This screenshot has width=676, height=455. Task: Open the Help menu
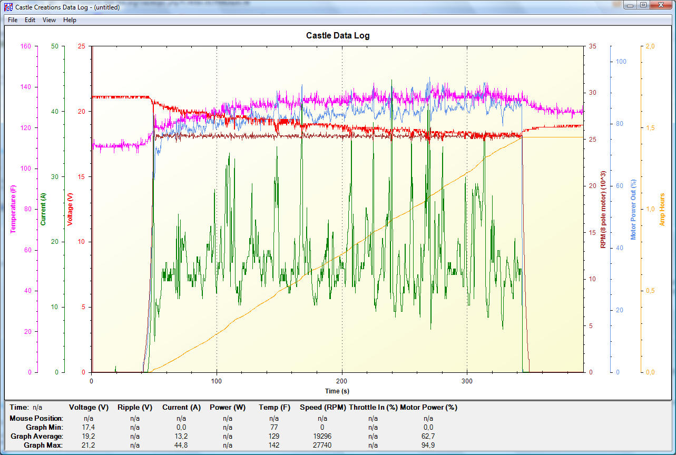click(x=70, y=20)
